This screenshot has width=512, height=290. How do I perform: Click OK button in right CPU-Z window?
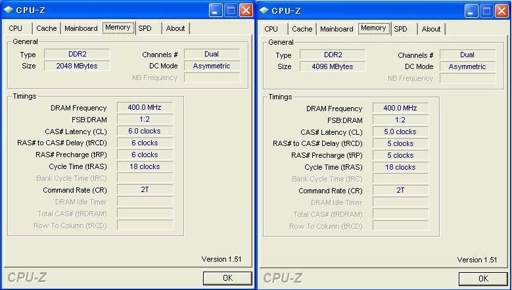click(x=483, y=279)
